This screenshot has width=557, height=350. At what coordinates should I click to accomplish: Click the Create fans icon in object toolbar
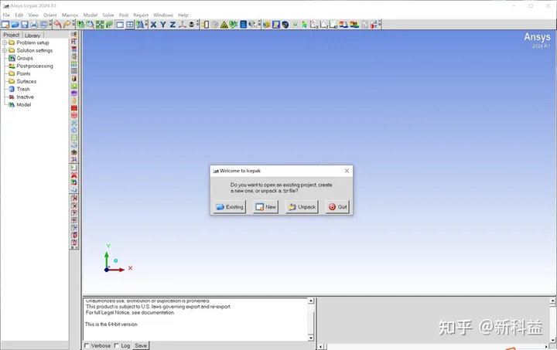[x=74, y=123]
